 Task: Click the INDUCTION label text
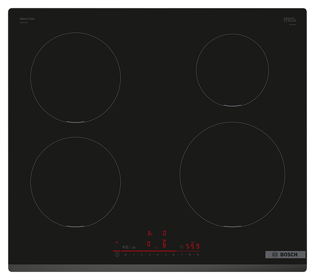[27, 19]
